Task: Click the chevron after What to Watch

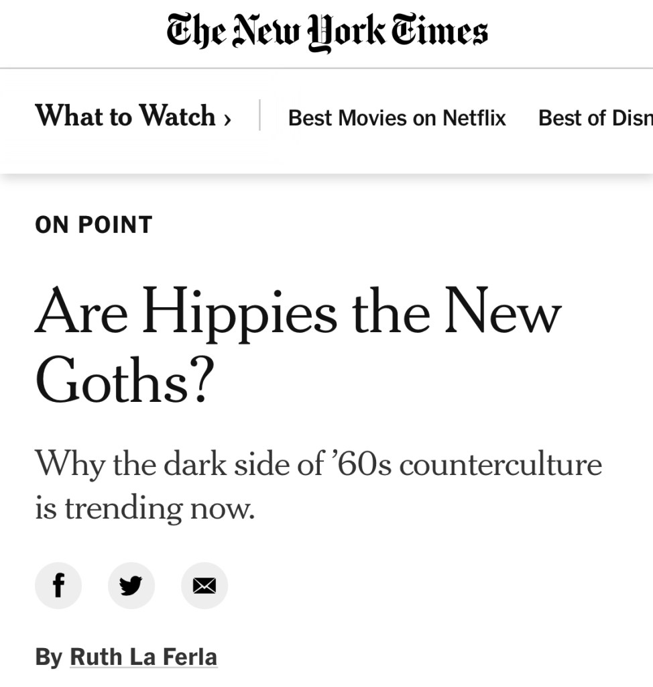Action: (x=227, y=119)
